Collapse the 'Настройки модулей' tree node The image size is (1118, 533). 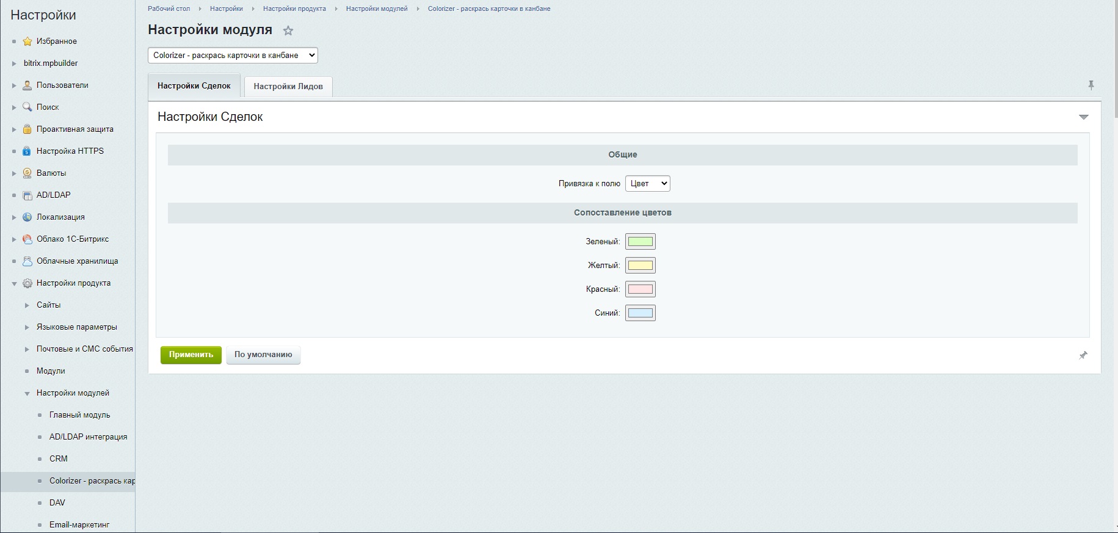click(x=27, y=394)
